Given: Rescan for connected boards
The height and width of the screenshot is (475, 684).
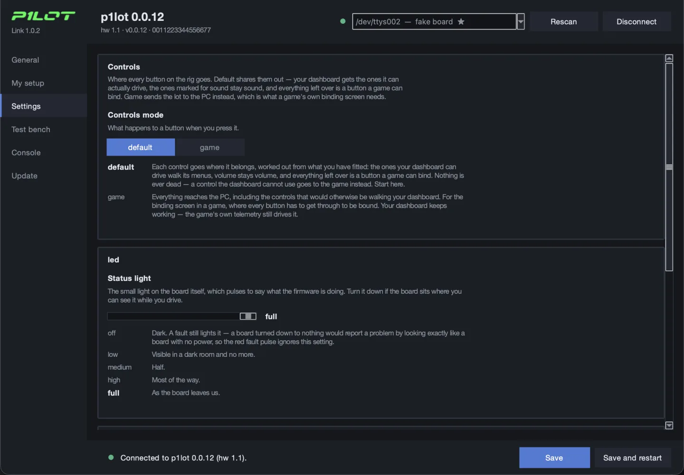Looking at the screenshot, I should point(564,21).
